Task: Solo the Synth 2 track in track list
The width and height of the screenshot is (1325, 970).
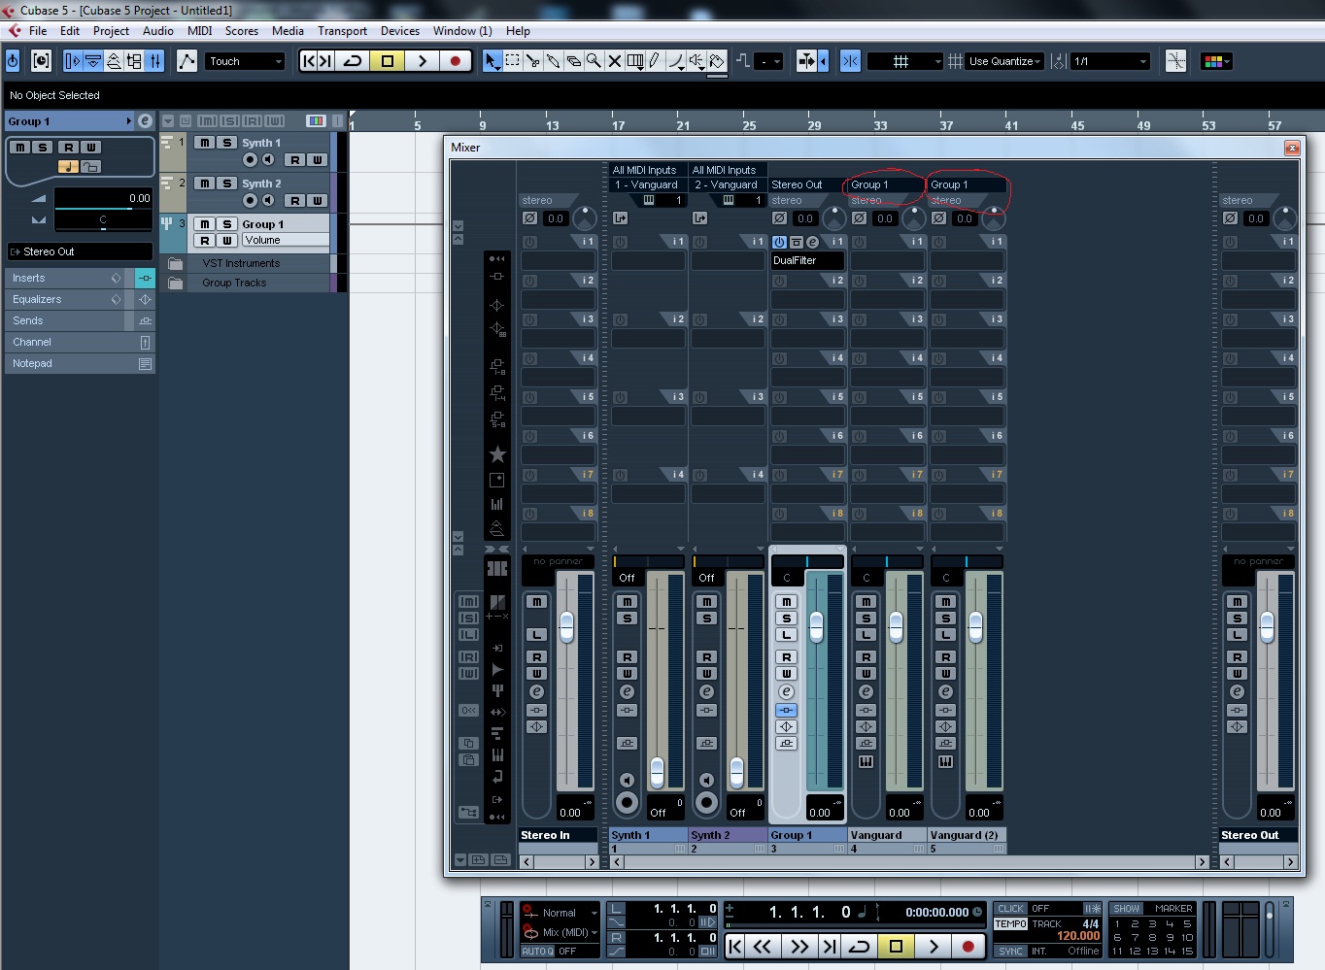Action: [x=226, y=184]
